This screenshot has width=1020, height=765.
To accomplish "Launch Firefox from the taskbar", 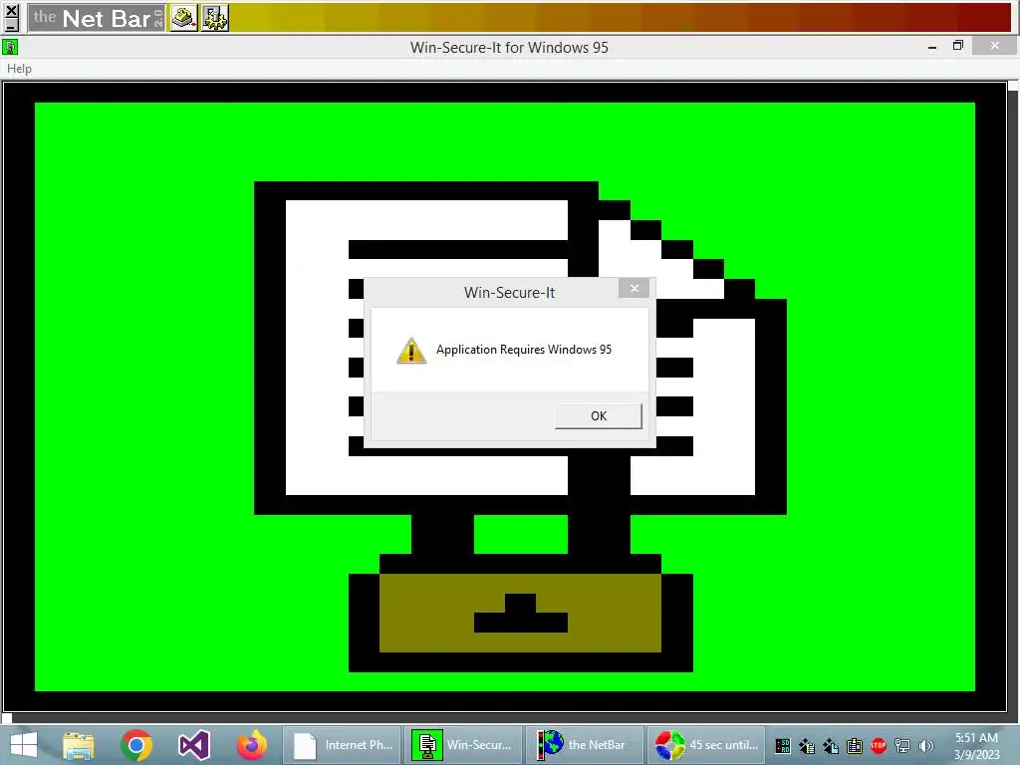I will coord(252,745).
